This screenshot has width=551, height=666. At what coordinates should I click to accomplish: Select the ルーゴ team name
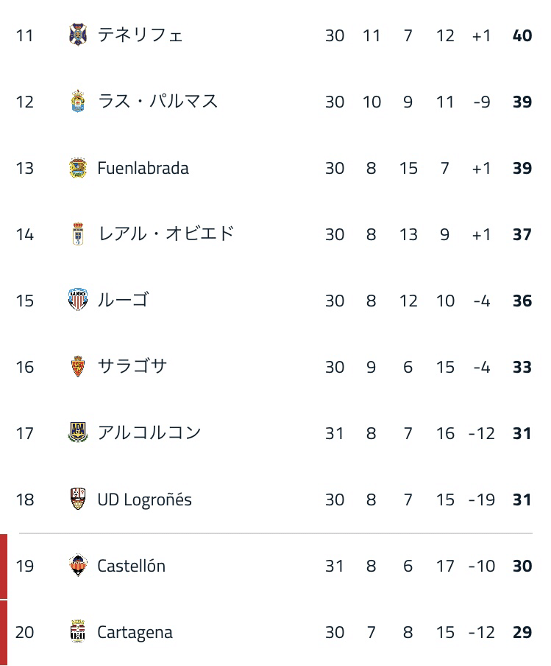[x=124, y=301]
